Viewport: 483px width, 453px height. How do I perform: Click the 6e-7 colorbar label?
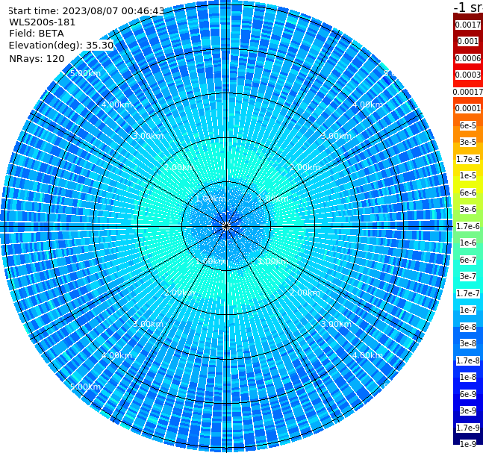pos(468,260)
